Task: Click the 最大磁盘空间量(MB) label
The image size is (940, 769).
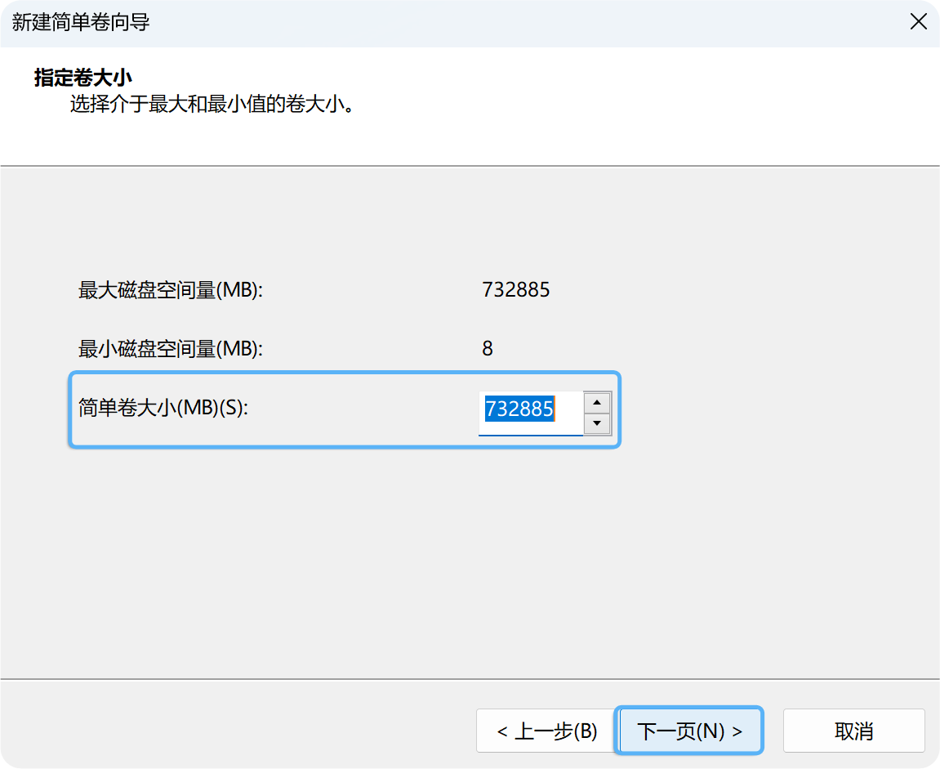Action: pos(170,290)
